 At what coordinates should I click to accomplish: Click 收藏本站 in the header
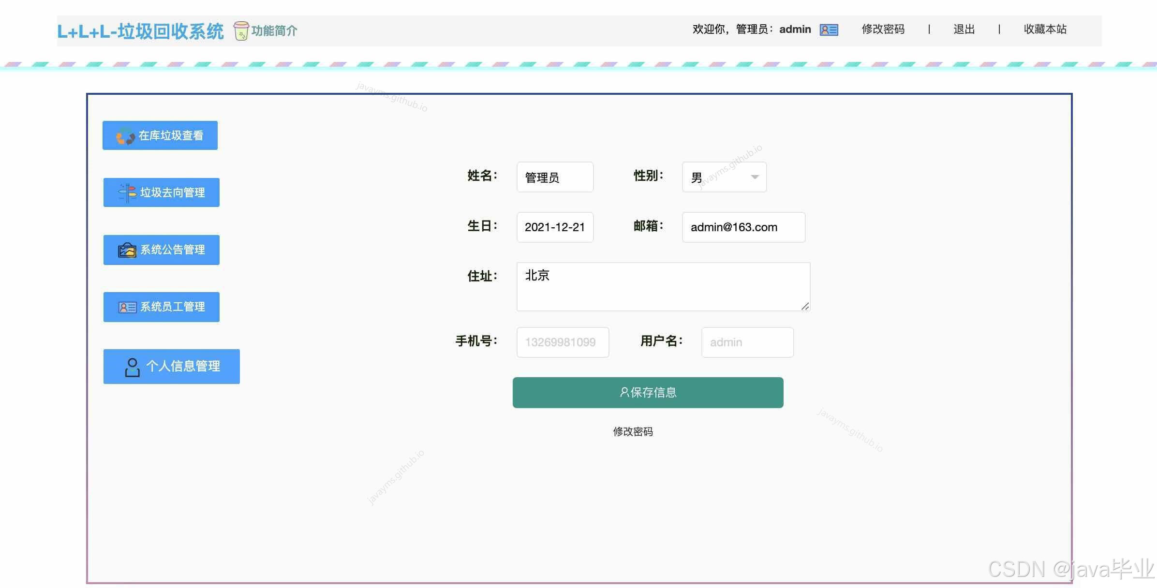(1045, 29)
